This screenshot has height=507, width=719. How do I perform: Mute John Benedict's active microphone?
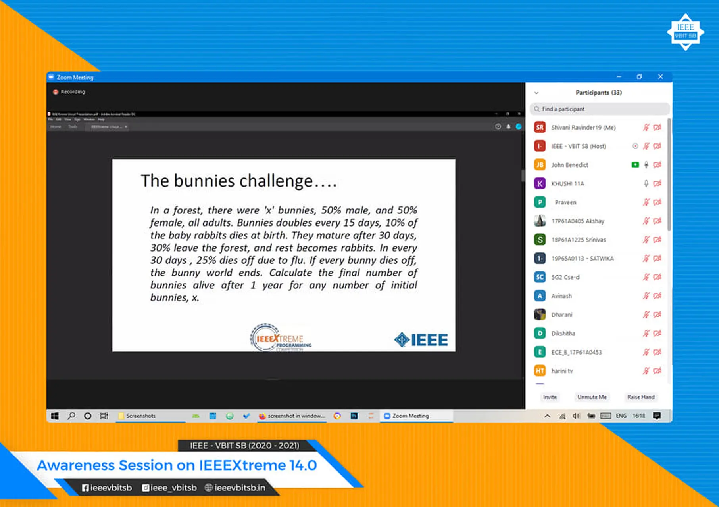(646, 165)
